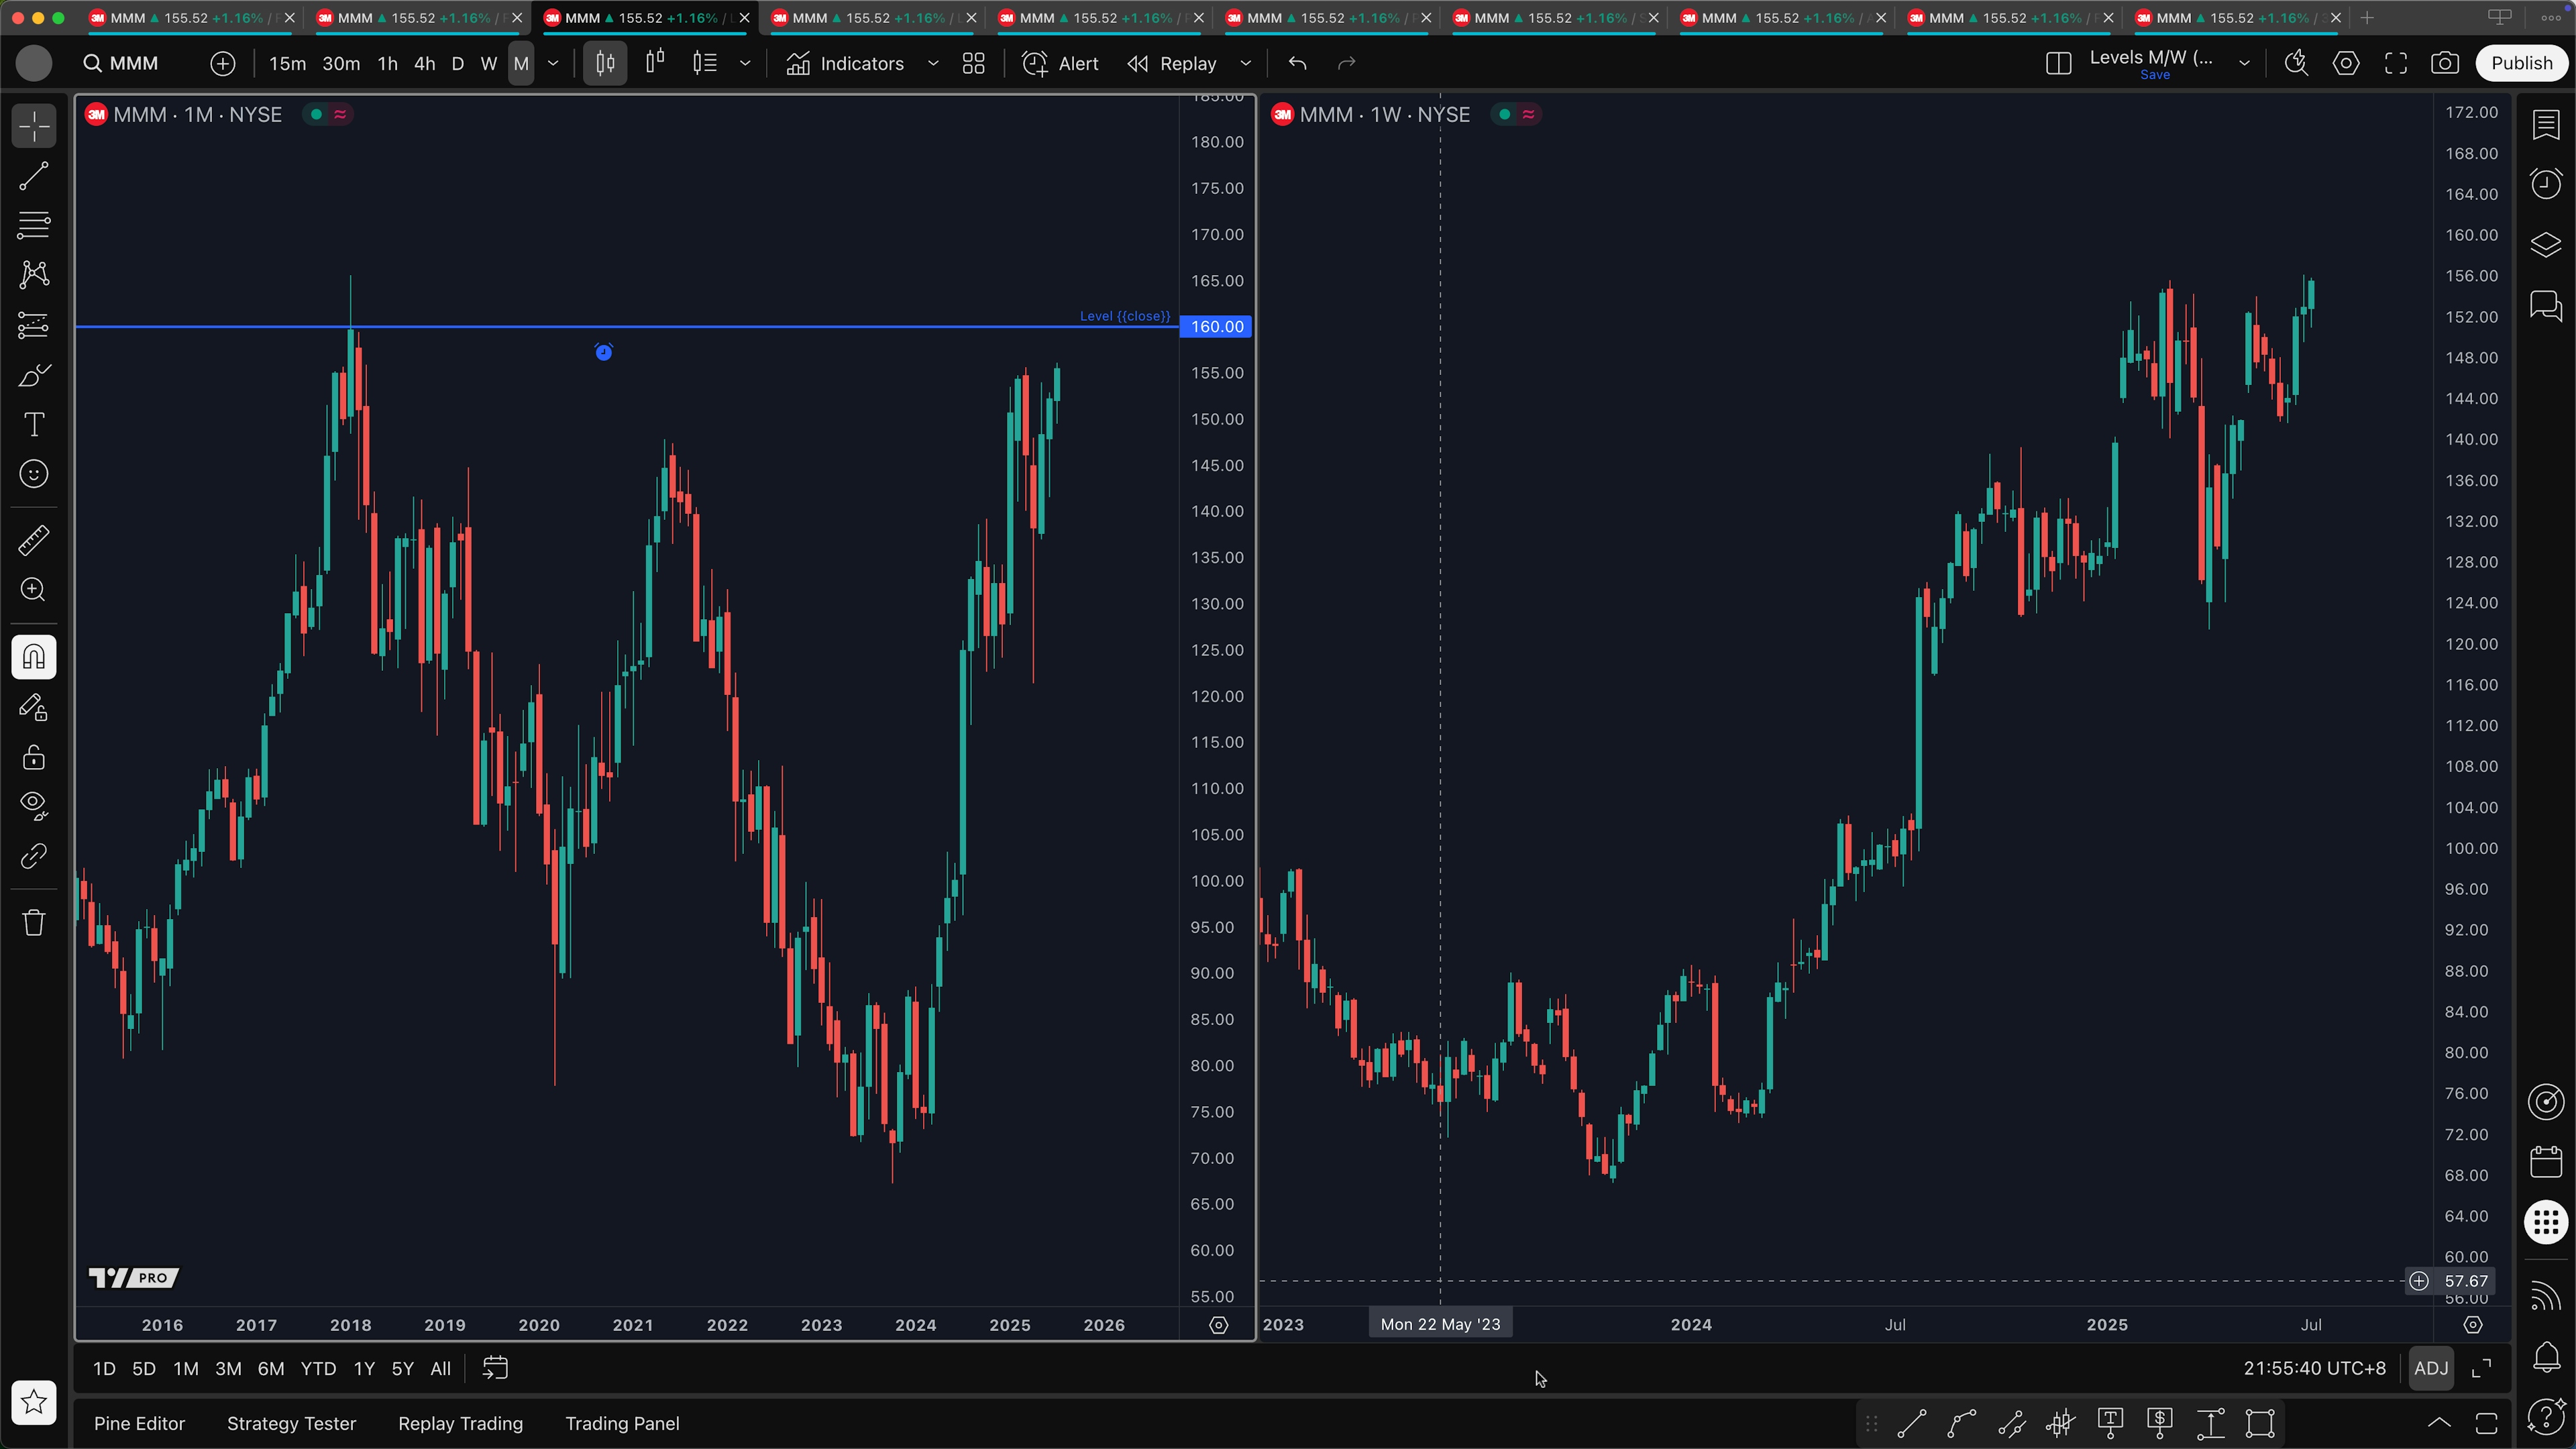Image resolution: width=2576 pixels, height=1449 pixels.
Task: Activate the zoom in tool
Action: [x=34, y=590]
